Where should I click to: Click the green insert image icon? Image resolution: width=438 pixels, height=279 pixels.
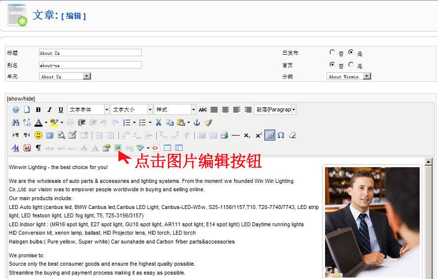coord(117,147)
